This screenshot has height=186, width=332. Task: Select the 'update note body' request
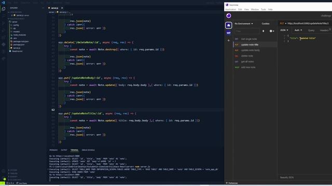[x=255, y=50]
